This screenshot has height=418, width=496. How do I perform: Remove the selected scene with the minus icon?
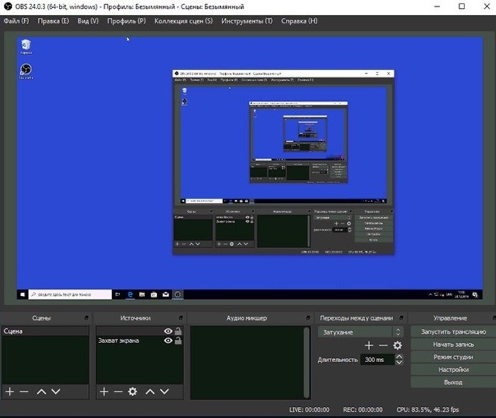pyautogui.click(x=24, y=391)
